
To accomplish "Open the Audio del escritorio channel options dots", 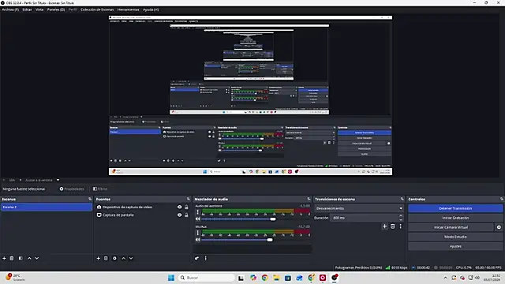I will [x=198, y=212].
